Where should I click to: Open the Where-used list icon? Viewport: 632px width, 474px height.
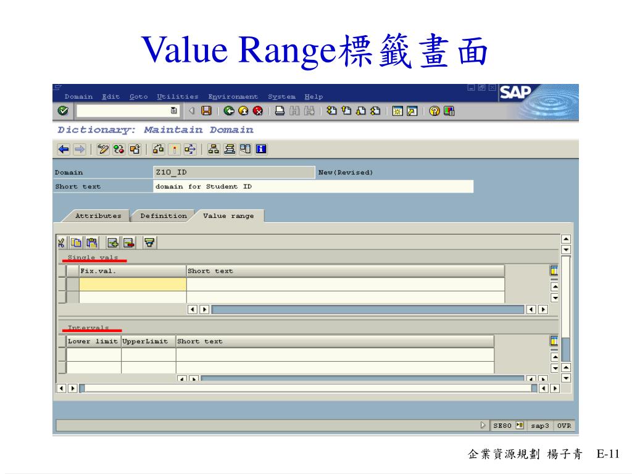point(190,149)
